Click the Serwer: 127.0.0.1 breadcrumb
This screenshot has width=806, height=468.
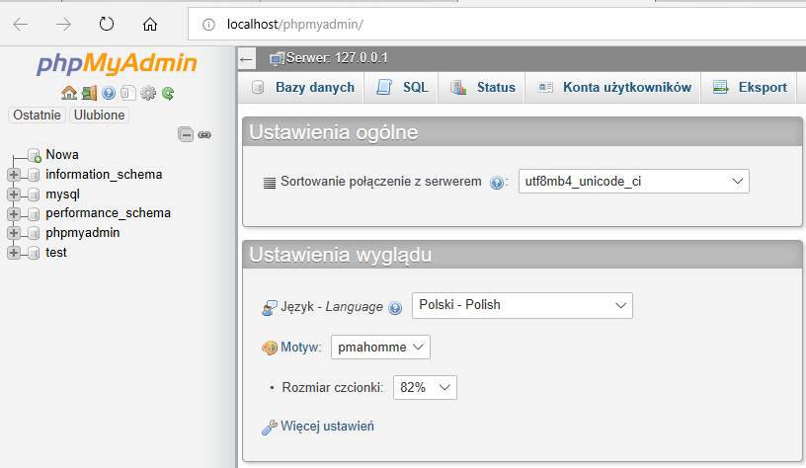(337, 58)
